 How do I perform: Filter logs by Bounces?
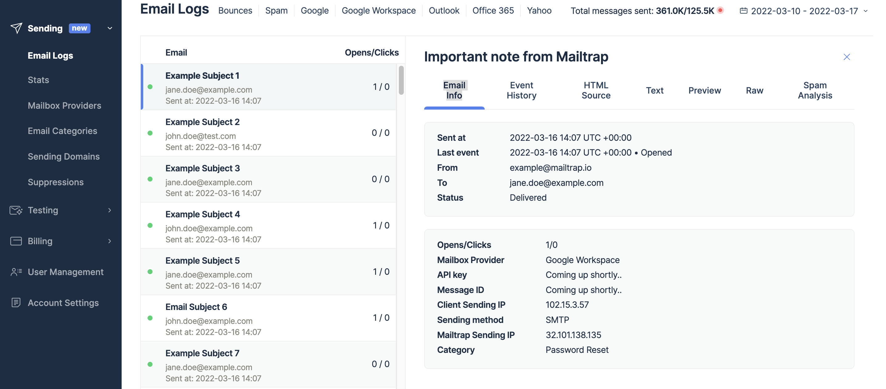tap(235, 11)
